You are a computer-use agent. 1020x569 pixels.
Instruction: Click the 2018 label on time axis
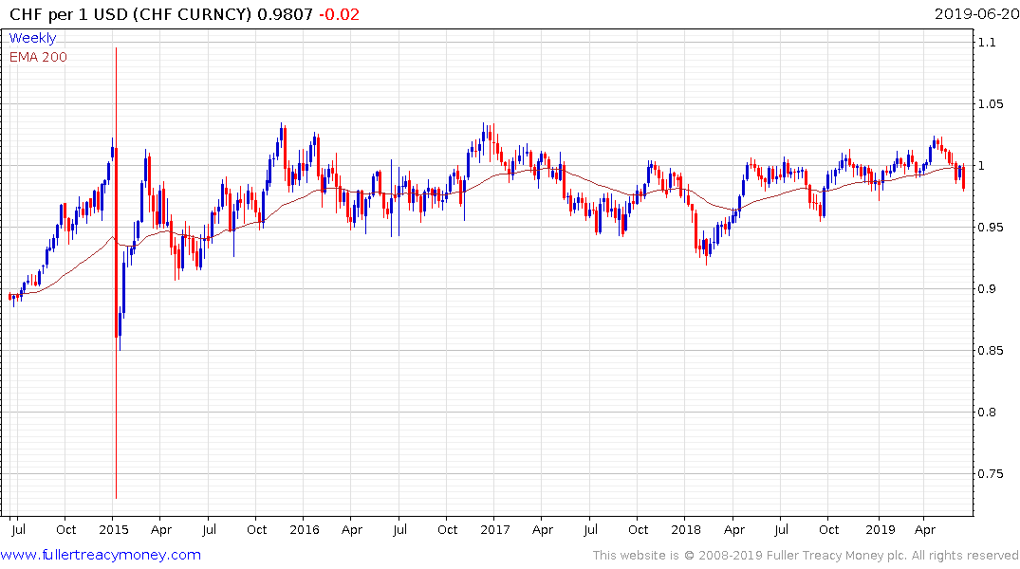coord(686,530)
